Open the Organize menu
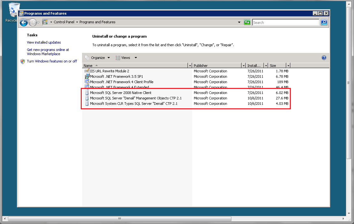This screenshot has height=224, width=354. coord(100,58)
